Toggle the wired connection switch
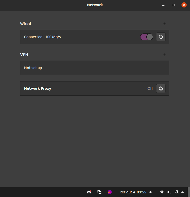The height and width of the screenshot is (197, 190). pos(147,37)
